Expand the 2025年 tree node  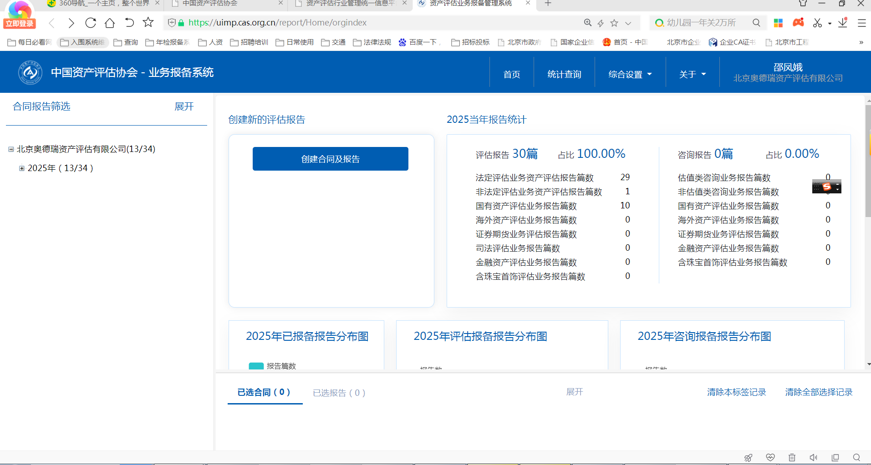[x=21, y=168]
